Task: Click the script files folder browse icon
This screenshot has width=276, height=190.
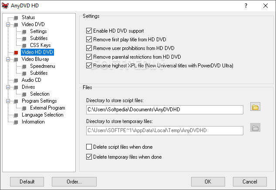Action: click(255, 107)
